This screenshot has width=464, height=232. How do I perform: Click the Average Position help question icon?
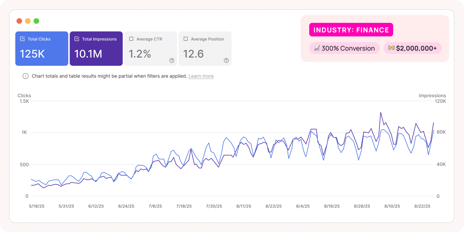click(226, 60)
